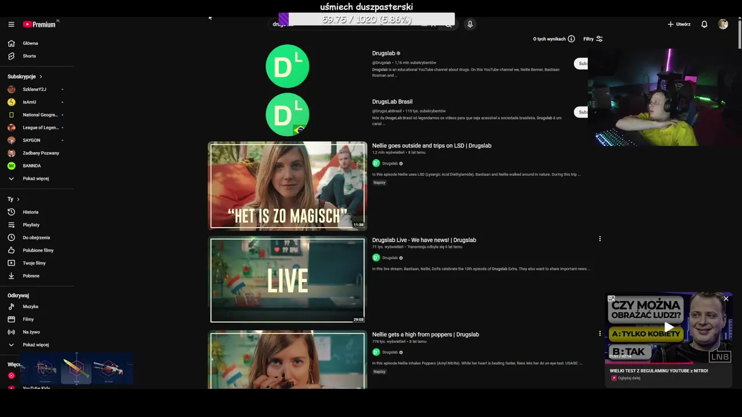Open Polubione filmy liked videos
Image resolution: width=742 pixels, height=417 pixels.
click(37, 250)
